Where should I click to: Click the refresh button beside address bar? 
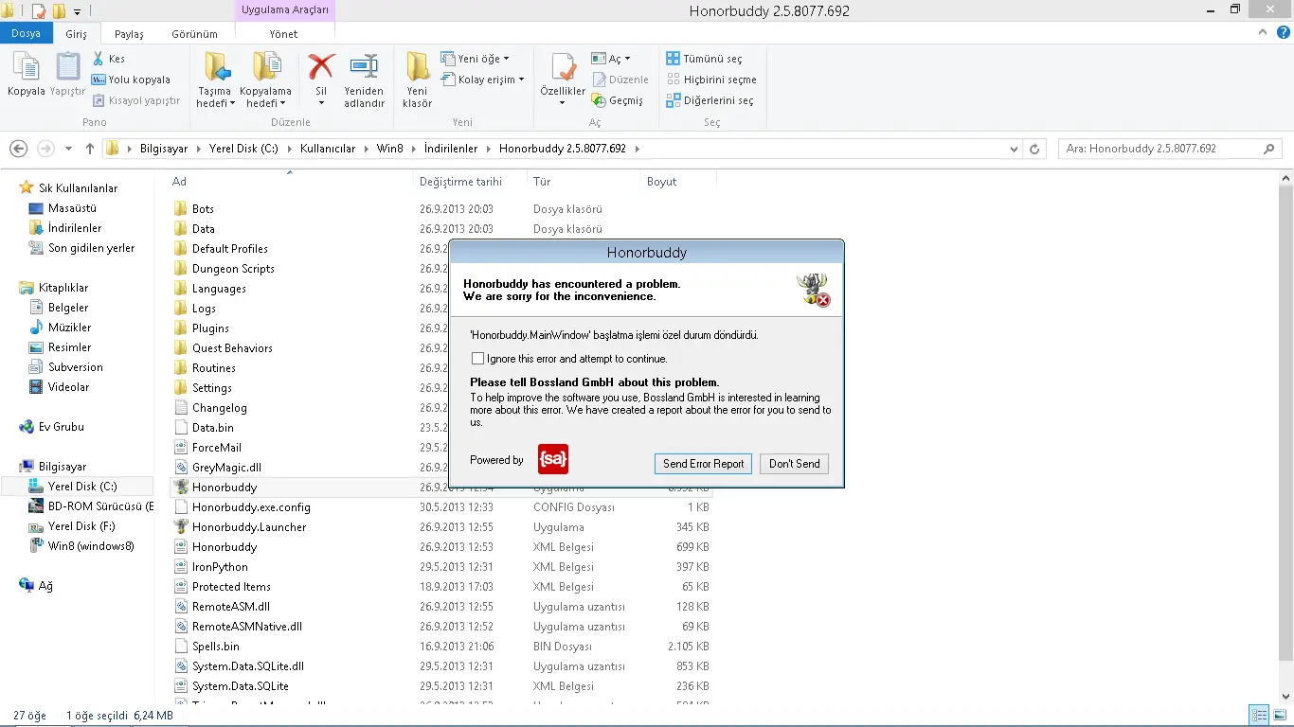click(x=1034, y=149)
